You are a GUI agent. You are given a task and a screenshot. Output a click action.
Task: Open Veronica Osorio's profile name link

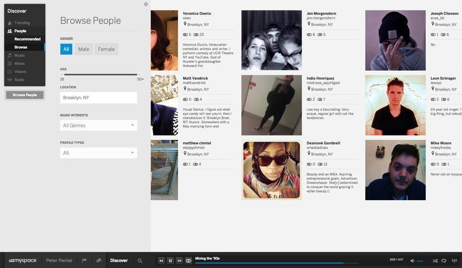(197, 13)
